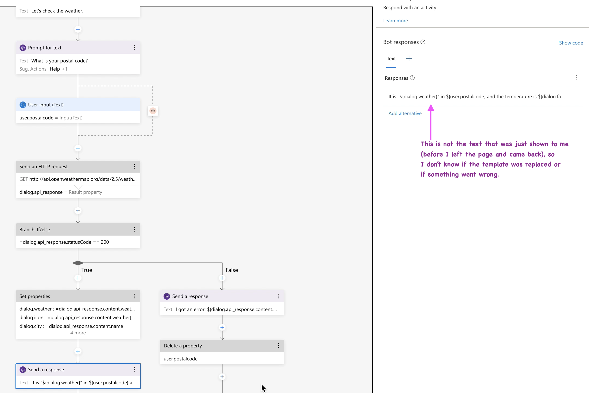Screen dimensions: 589x393
Task: Open overflow menu on Delete a property node
Action: (x=278, y=346)
